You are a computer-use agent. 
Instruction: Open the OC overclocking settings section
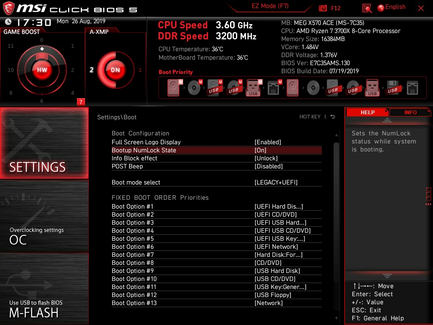coord(44,216)
